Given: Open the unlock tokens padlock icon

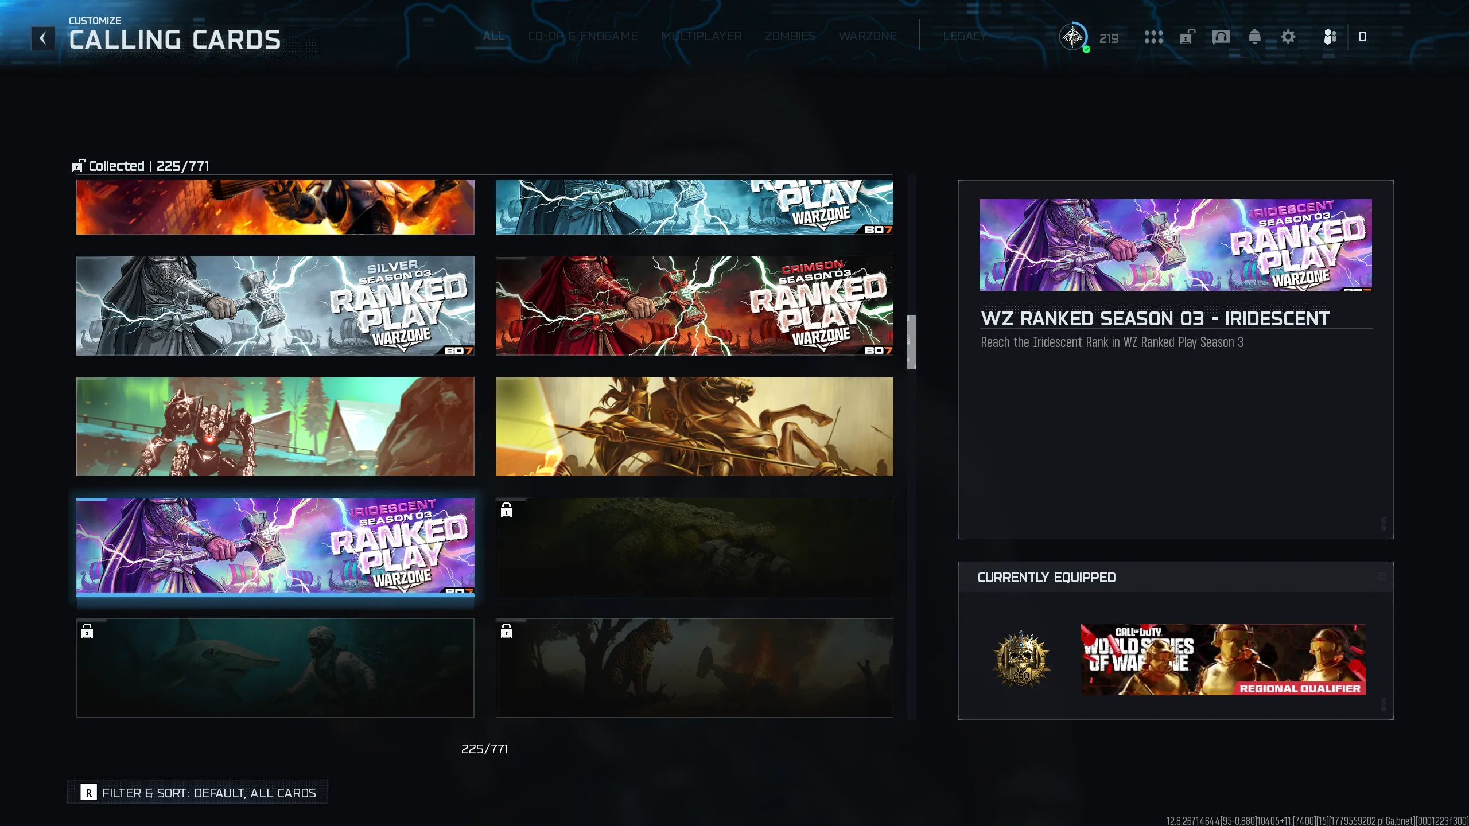Looking at the screenshot, I should [1187, 37].
